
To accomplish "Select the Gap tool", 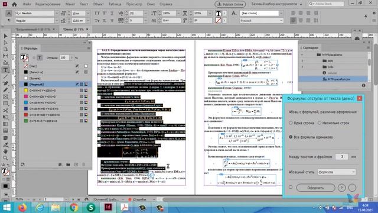I will pos(5,56).
